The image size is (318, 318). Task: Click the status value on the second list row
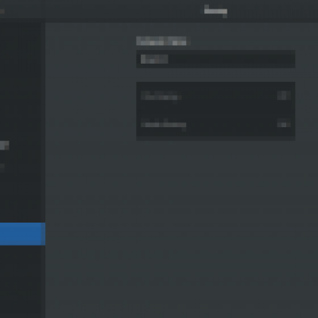click(x=284, y=124)
